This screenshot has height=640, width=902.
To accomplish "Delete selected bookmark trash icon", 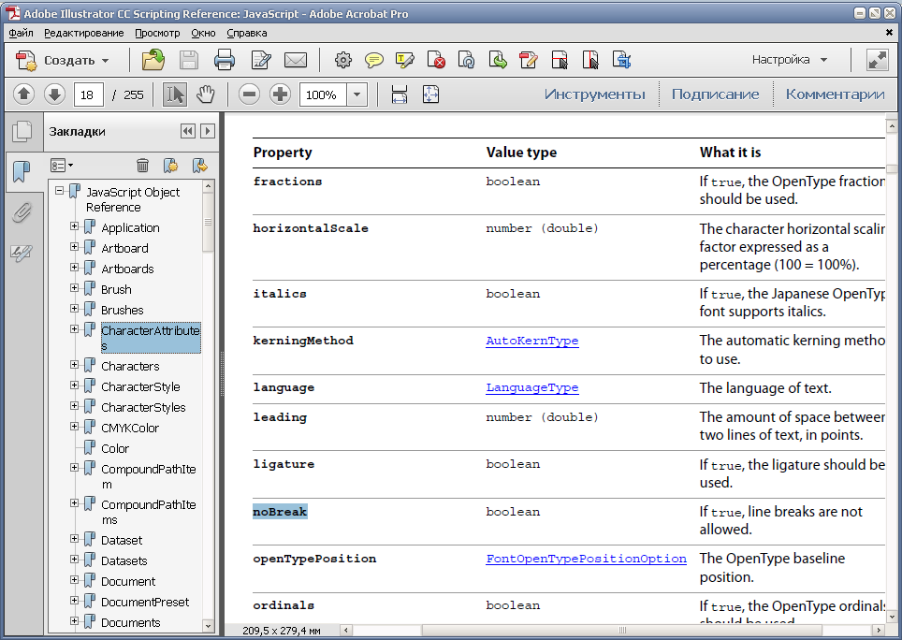I will [142, 166].
